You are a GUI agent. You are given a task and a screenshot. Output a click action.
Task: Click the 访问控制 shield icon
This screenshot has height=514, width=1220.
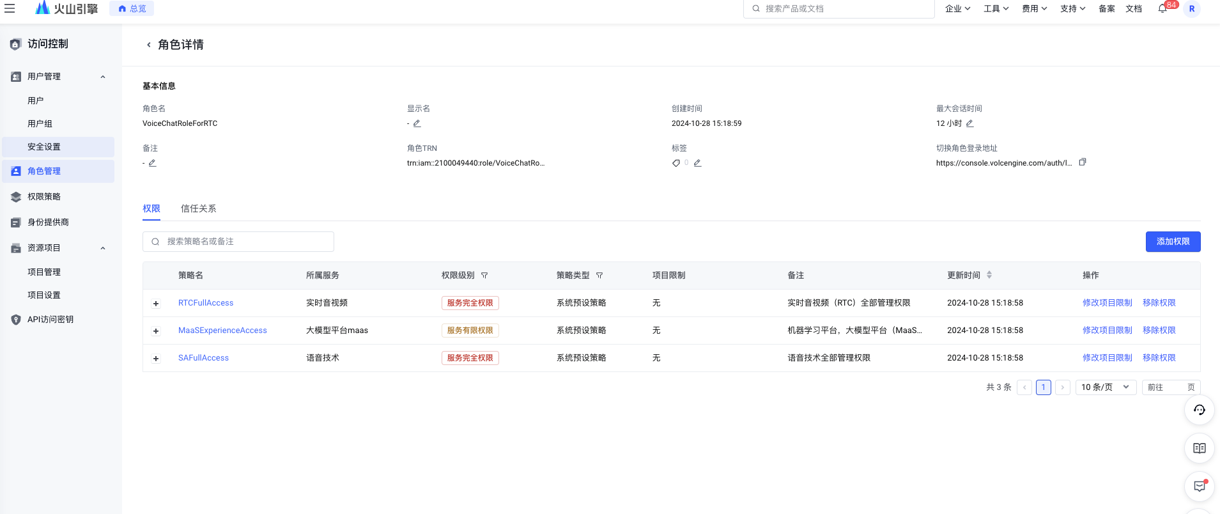15,44
